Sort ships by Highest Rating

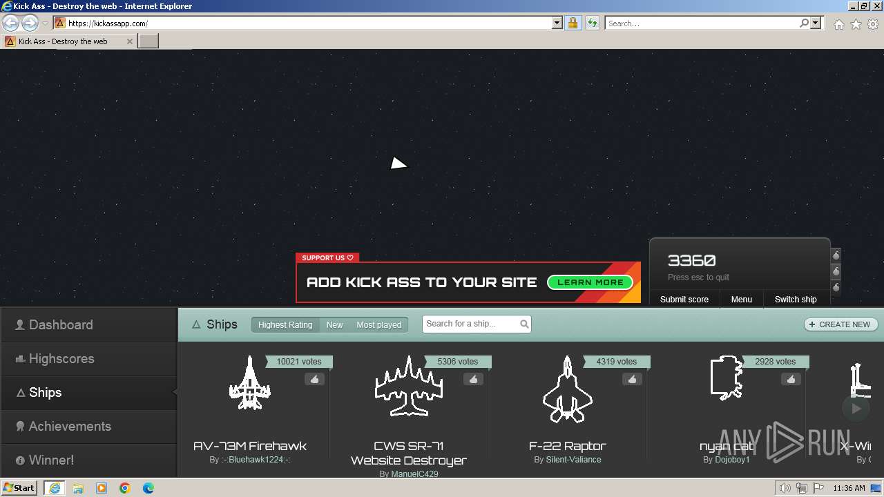(x=285, y=324)
